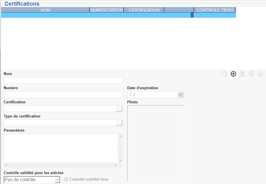The width and height of the screenshot is (266, 184).
Task: Click the duplicate record icon
Action: [224, 74]
